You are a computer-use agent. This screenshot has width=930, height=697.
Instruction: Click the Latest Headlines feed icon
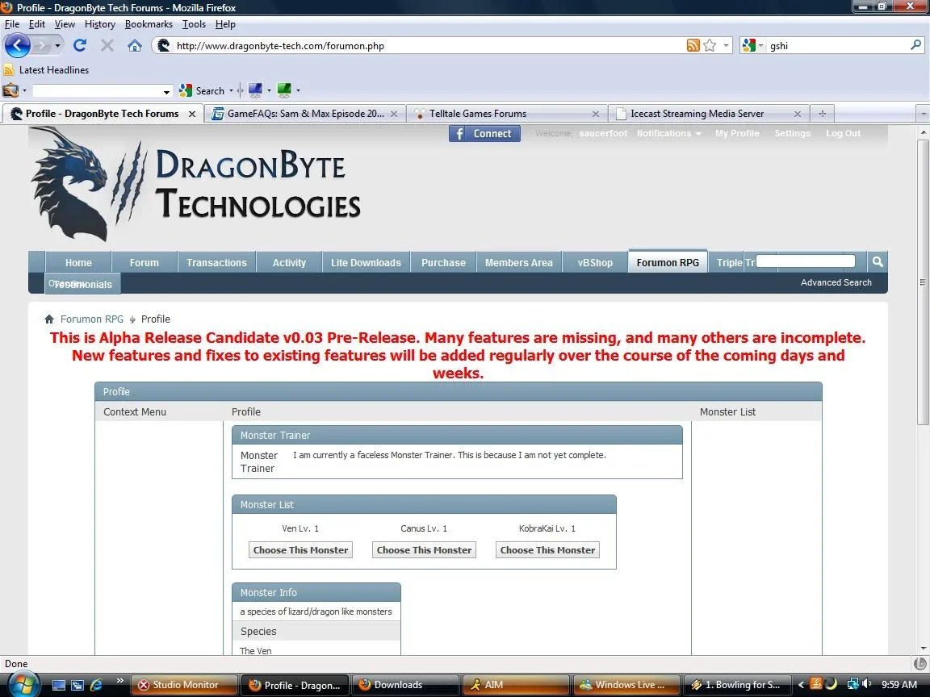tap(9, 70)
